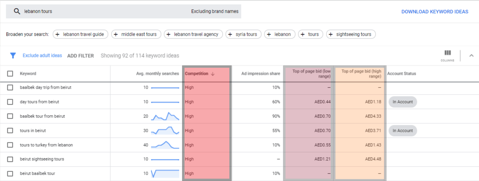The width and height of the screenshot is (479, 181).
Task: Add 'lebanon travel guide' to search
Action: (80, 34)
